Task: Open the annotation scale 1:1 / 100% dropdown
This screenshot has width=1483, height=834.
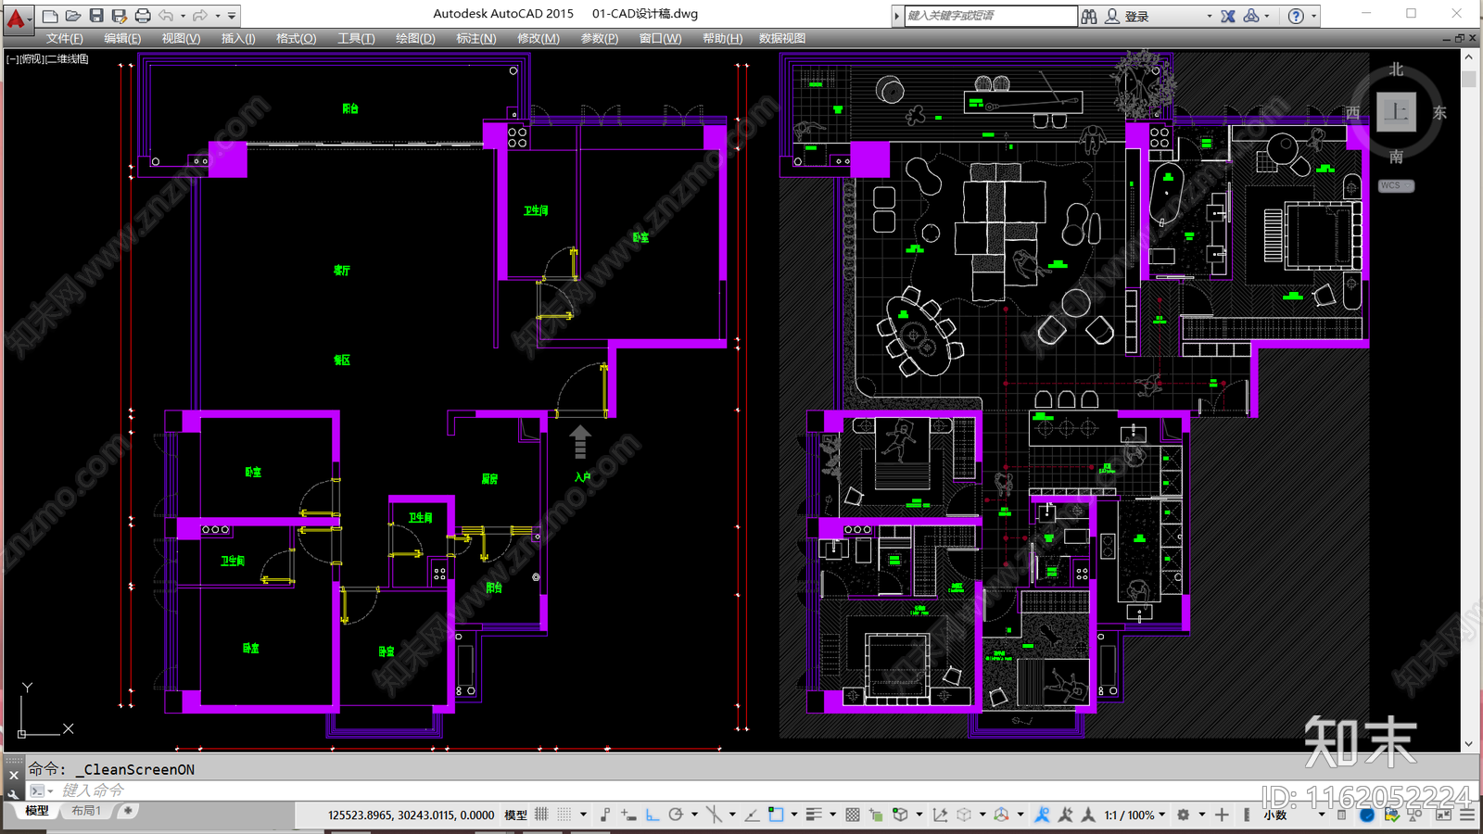Action: (x=1134, y=815)
